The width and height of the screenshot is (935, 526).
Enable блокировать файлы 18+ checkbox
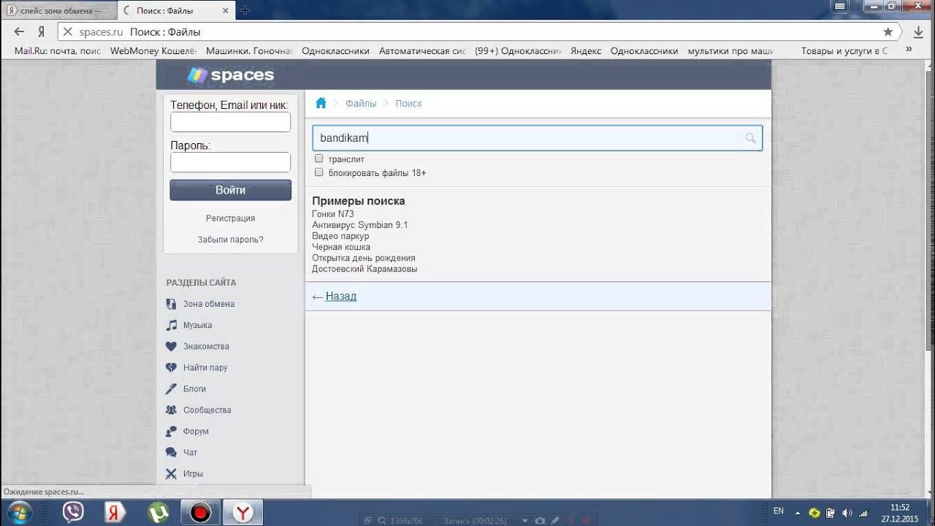coord(319,172)
